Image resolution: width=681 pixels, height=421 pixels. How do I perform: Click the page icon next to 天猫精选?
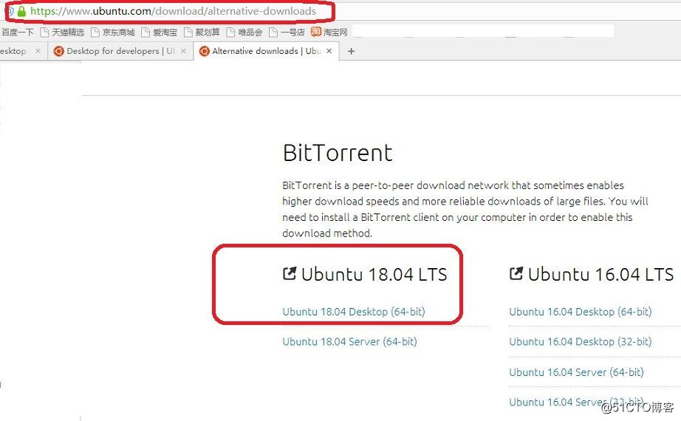44,32
